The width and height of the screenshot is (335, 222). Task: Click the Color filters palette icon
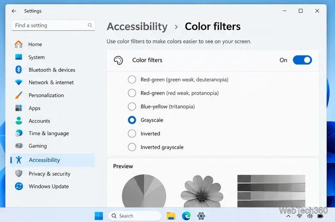point(118,60)
